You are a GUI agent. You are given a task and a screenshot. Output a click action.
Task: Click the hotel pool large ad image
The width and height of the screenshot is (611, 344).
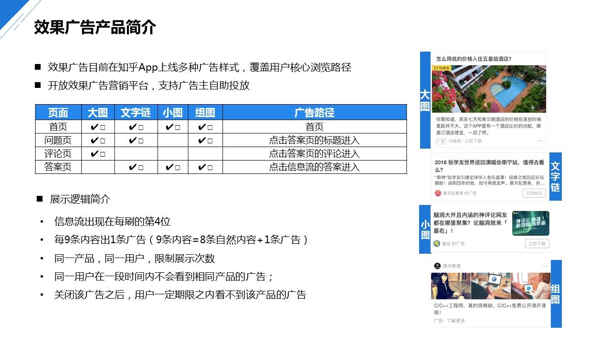pyautogui.click(x=489, y=89)
